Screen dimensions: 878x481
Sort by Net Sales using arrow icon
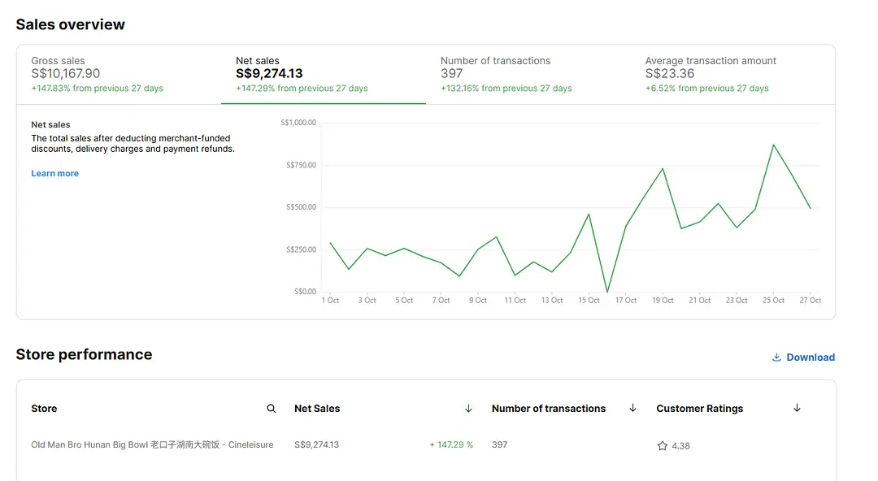(468, 409)
